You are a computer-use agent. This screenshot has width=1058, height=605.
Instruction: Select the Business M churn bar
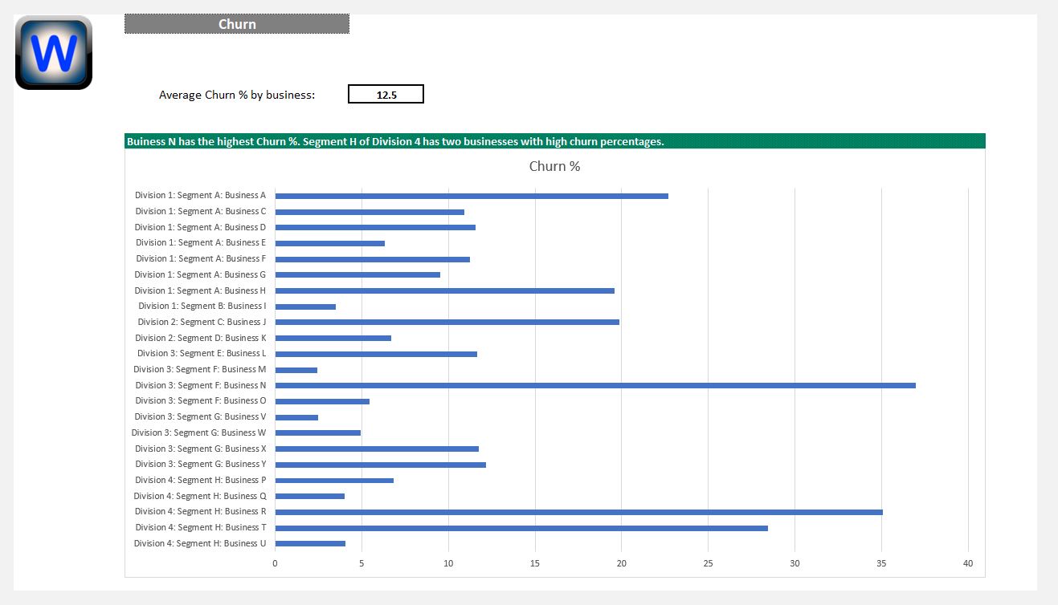[296, 370]
